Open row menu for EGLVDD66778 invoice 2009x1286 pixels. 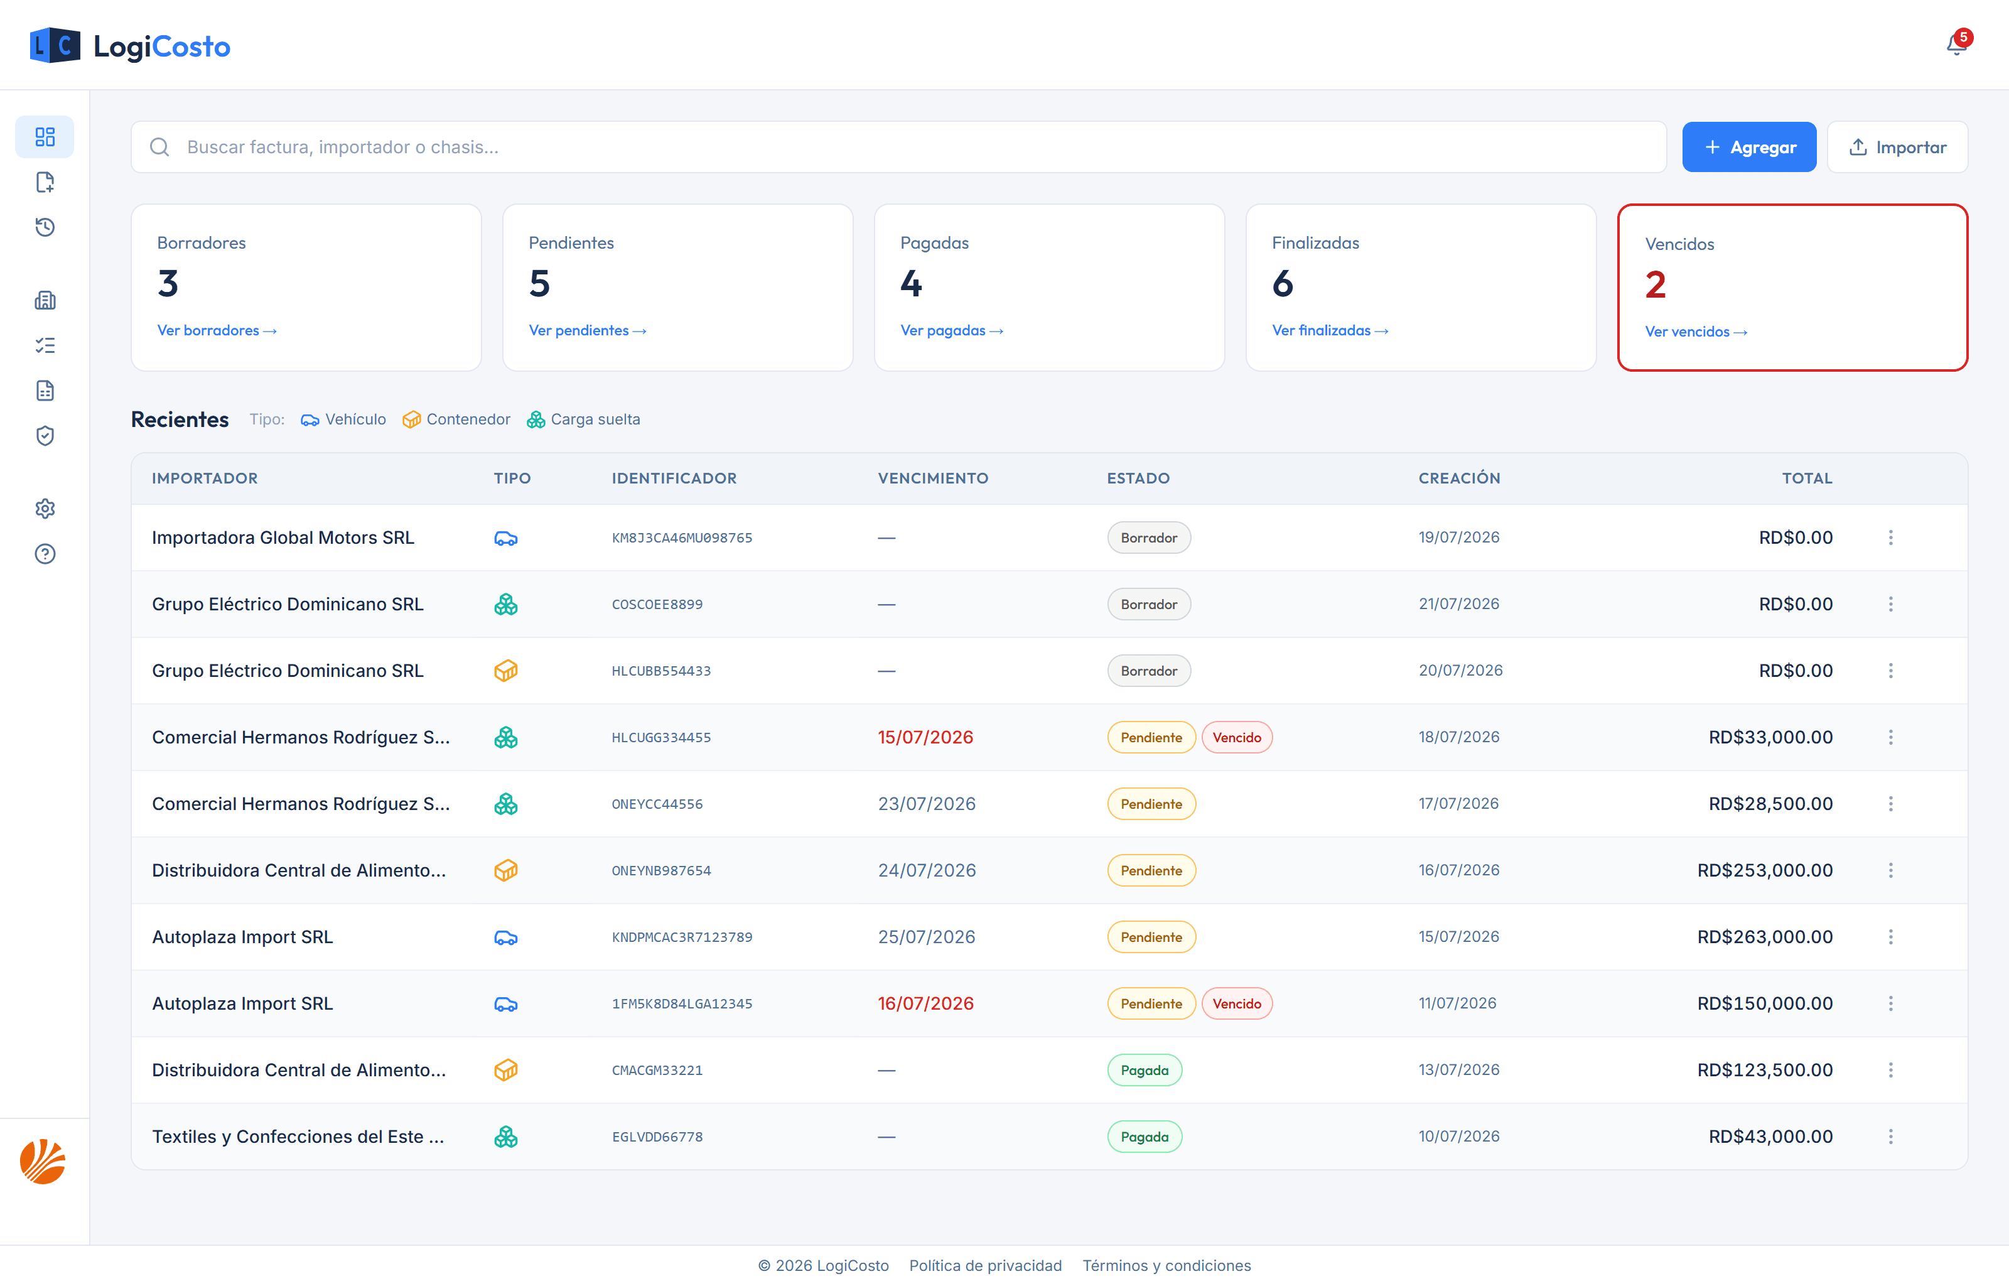tap(1890, 1137)
